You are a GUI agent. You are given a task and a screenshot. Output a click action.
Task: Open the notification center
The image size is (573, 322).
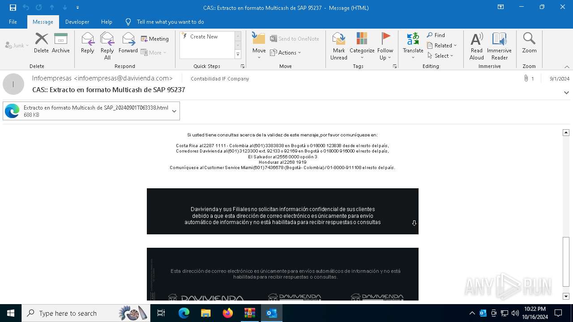pyautogui.click(x=558, y=313)
